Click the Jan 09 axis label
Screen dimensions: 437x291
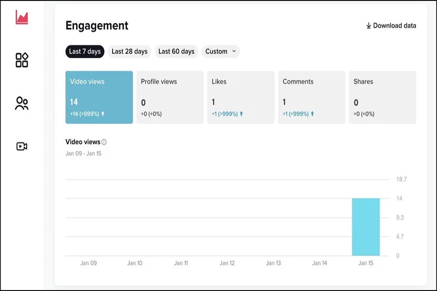pyautogui.click(x=89, y=263)
